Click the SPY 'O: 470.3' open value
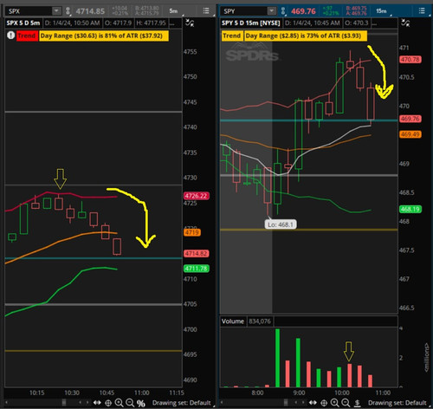 coord(356,23)
